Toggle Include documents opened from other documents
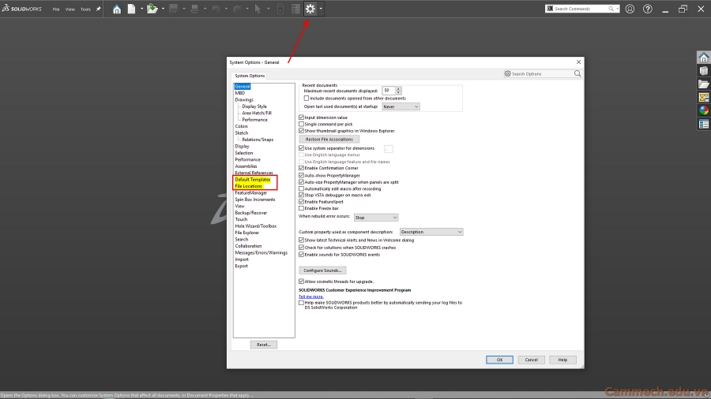Viewport: 711px width, 399px height. (307, 98)
